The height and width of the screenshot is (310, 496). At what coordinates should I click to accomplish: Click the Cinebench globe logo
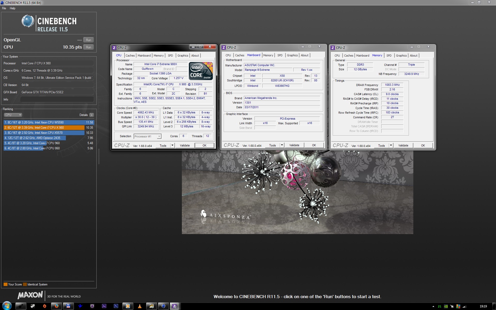click(x=28, y=21)
